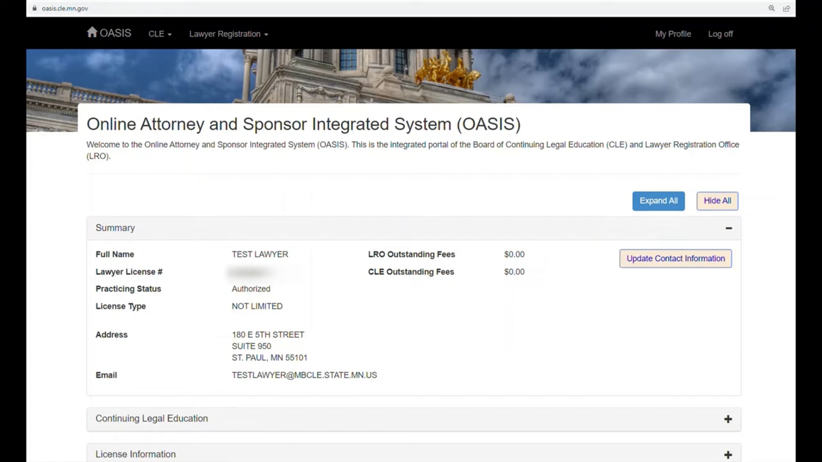Click the oasis.cle.mn.gov address bar URL
The height and width of the screenshot is (462, 822).
65,8
